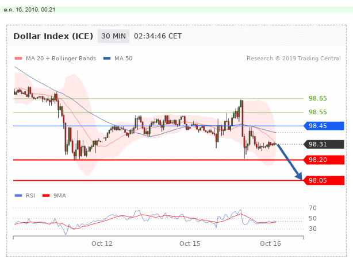
Task: Click the red 9MA legend swatch
Action: [46, 196]
